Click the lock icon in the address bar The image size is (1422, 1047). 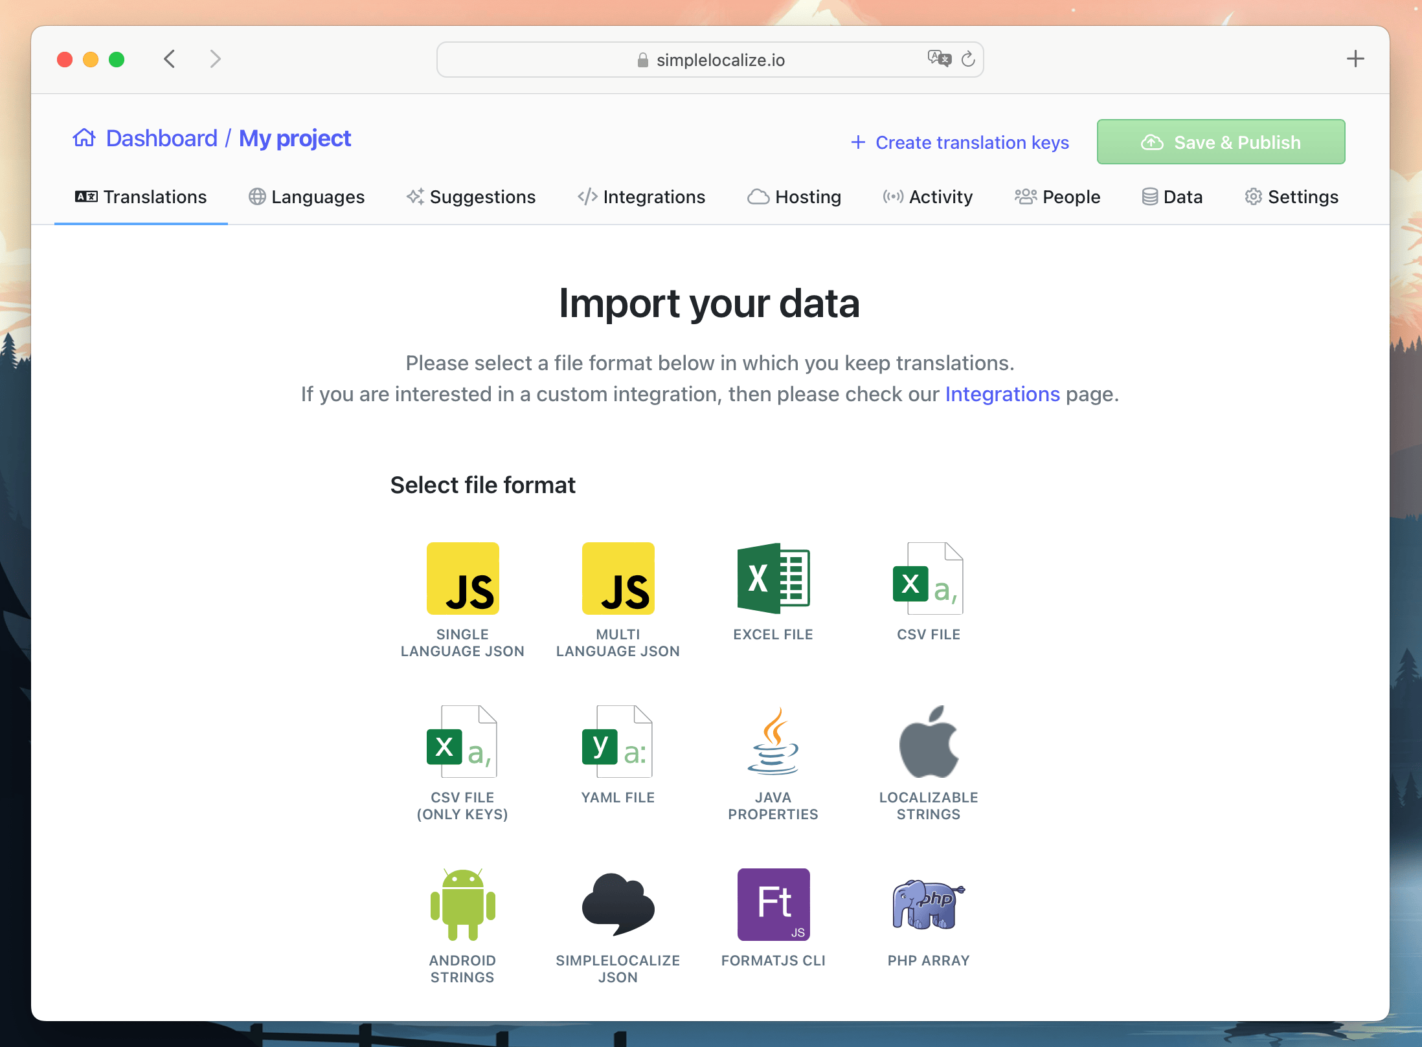point(642,60)
